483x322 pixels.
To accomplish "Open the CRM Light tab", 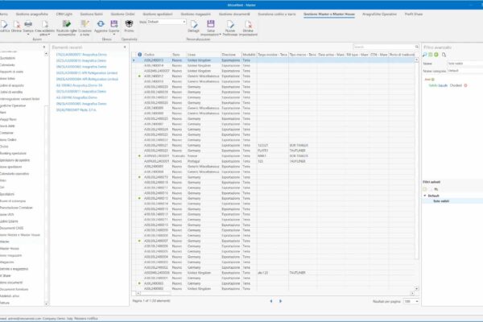I will tap(64, 14).
